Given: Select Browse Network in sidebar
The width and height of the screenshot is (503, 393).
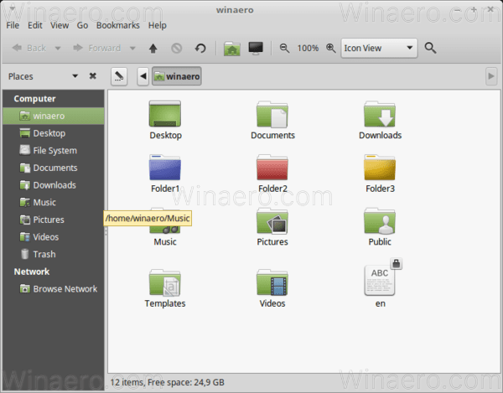Looking at the screenshot, I should (54, 289).
